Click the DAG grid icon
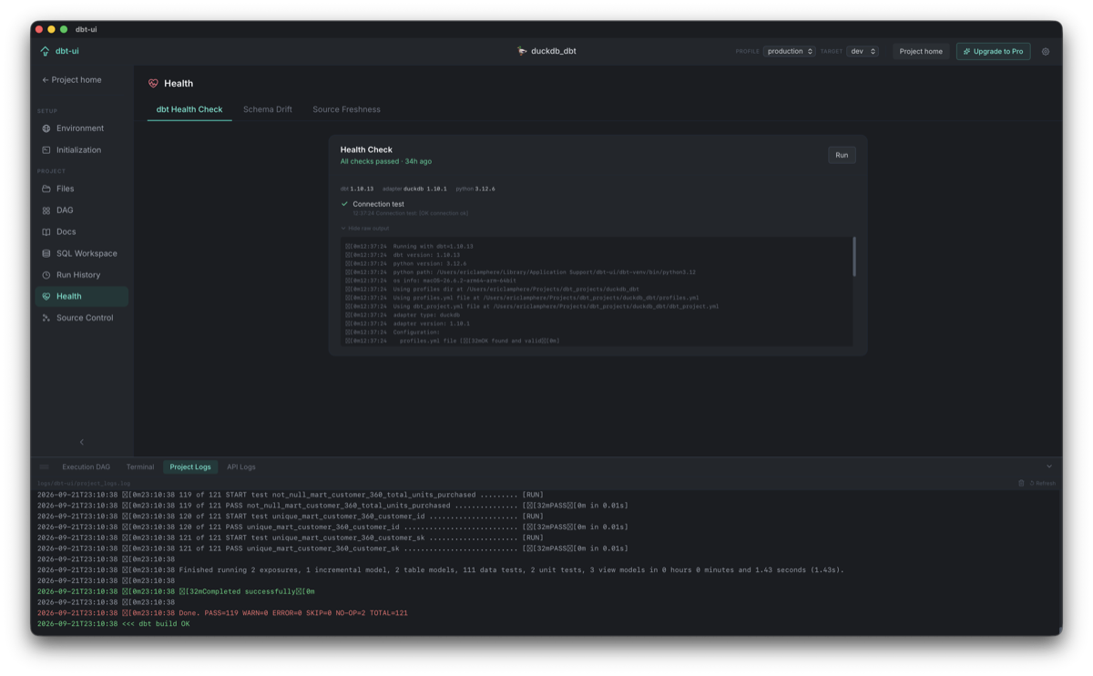1093x676 pixels. point(46,210)
